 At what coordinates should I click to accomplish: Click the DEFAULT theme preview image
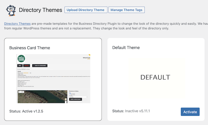click(x=155, y=77)
